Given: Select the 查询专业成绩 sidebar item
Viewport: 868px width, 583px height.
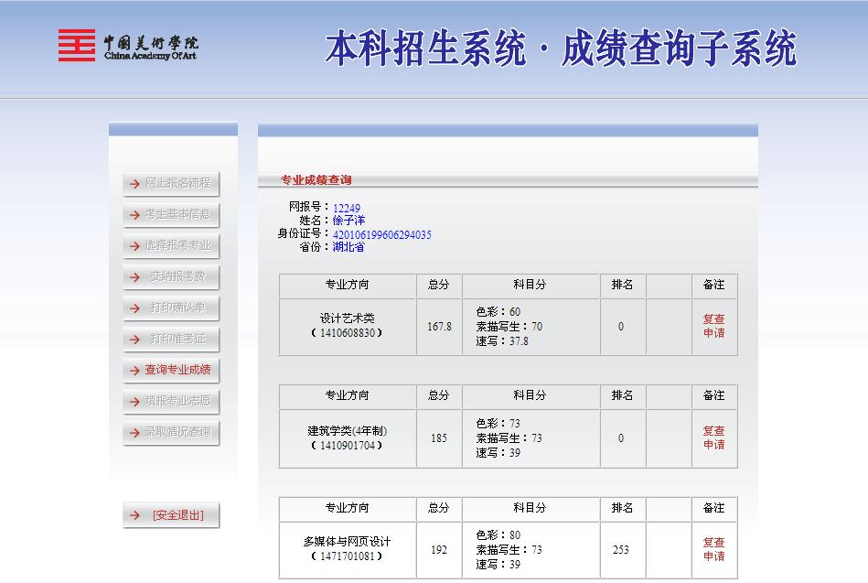Looking at the screenshot, I should click(x=171, y=370).
